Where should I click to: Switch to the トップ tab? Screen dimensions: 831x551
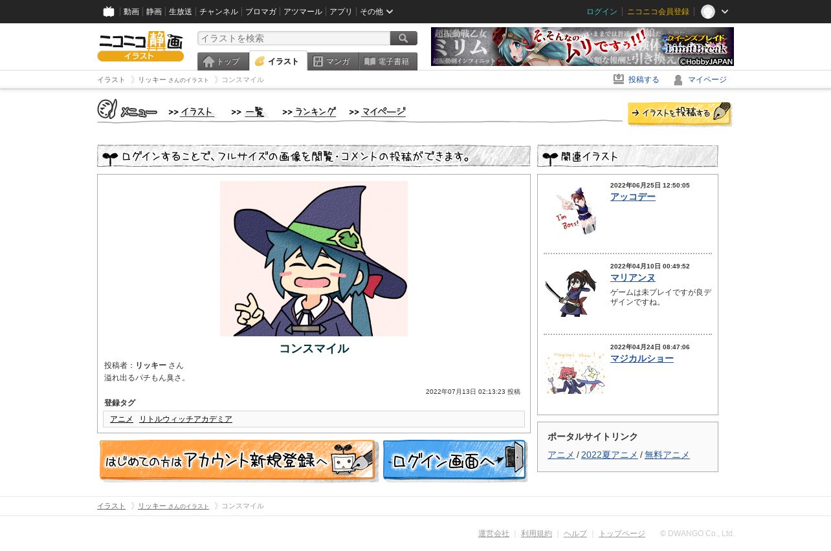[223, 61]
